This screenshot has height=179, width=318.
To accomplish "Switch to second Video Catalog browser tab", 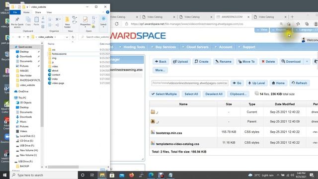I will pos(159,17).
